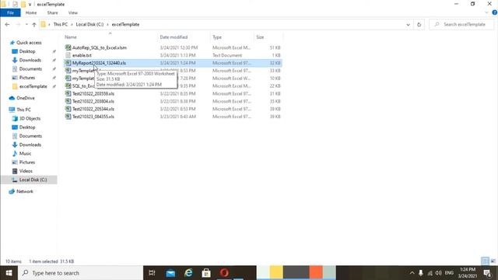The height and width of the screenshot is (280, 498).
Task: Open Opera browser from taskbar
Action: point(224,273)
